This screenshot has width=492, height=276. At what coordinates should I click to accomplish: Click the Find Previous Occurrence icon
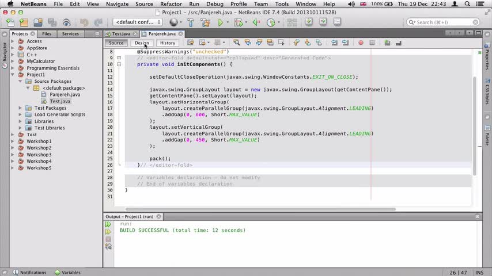248,43
